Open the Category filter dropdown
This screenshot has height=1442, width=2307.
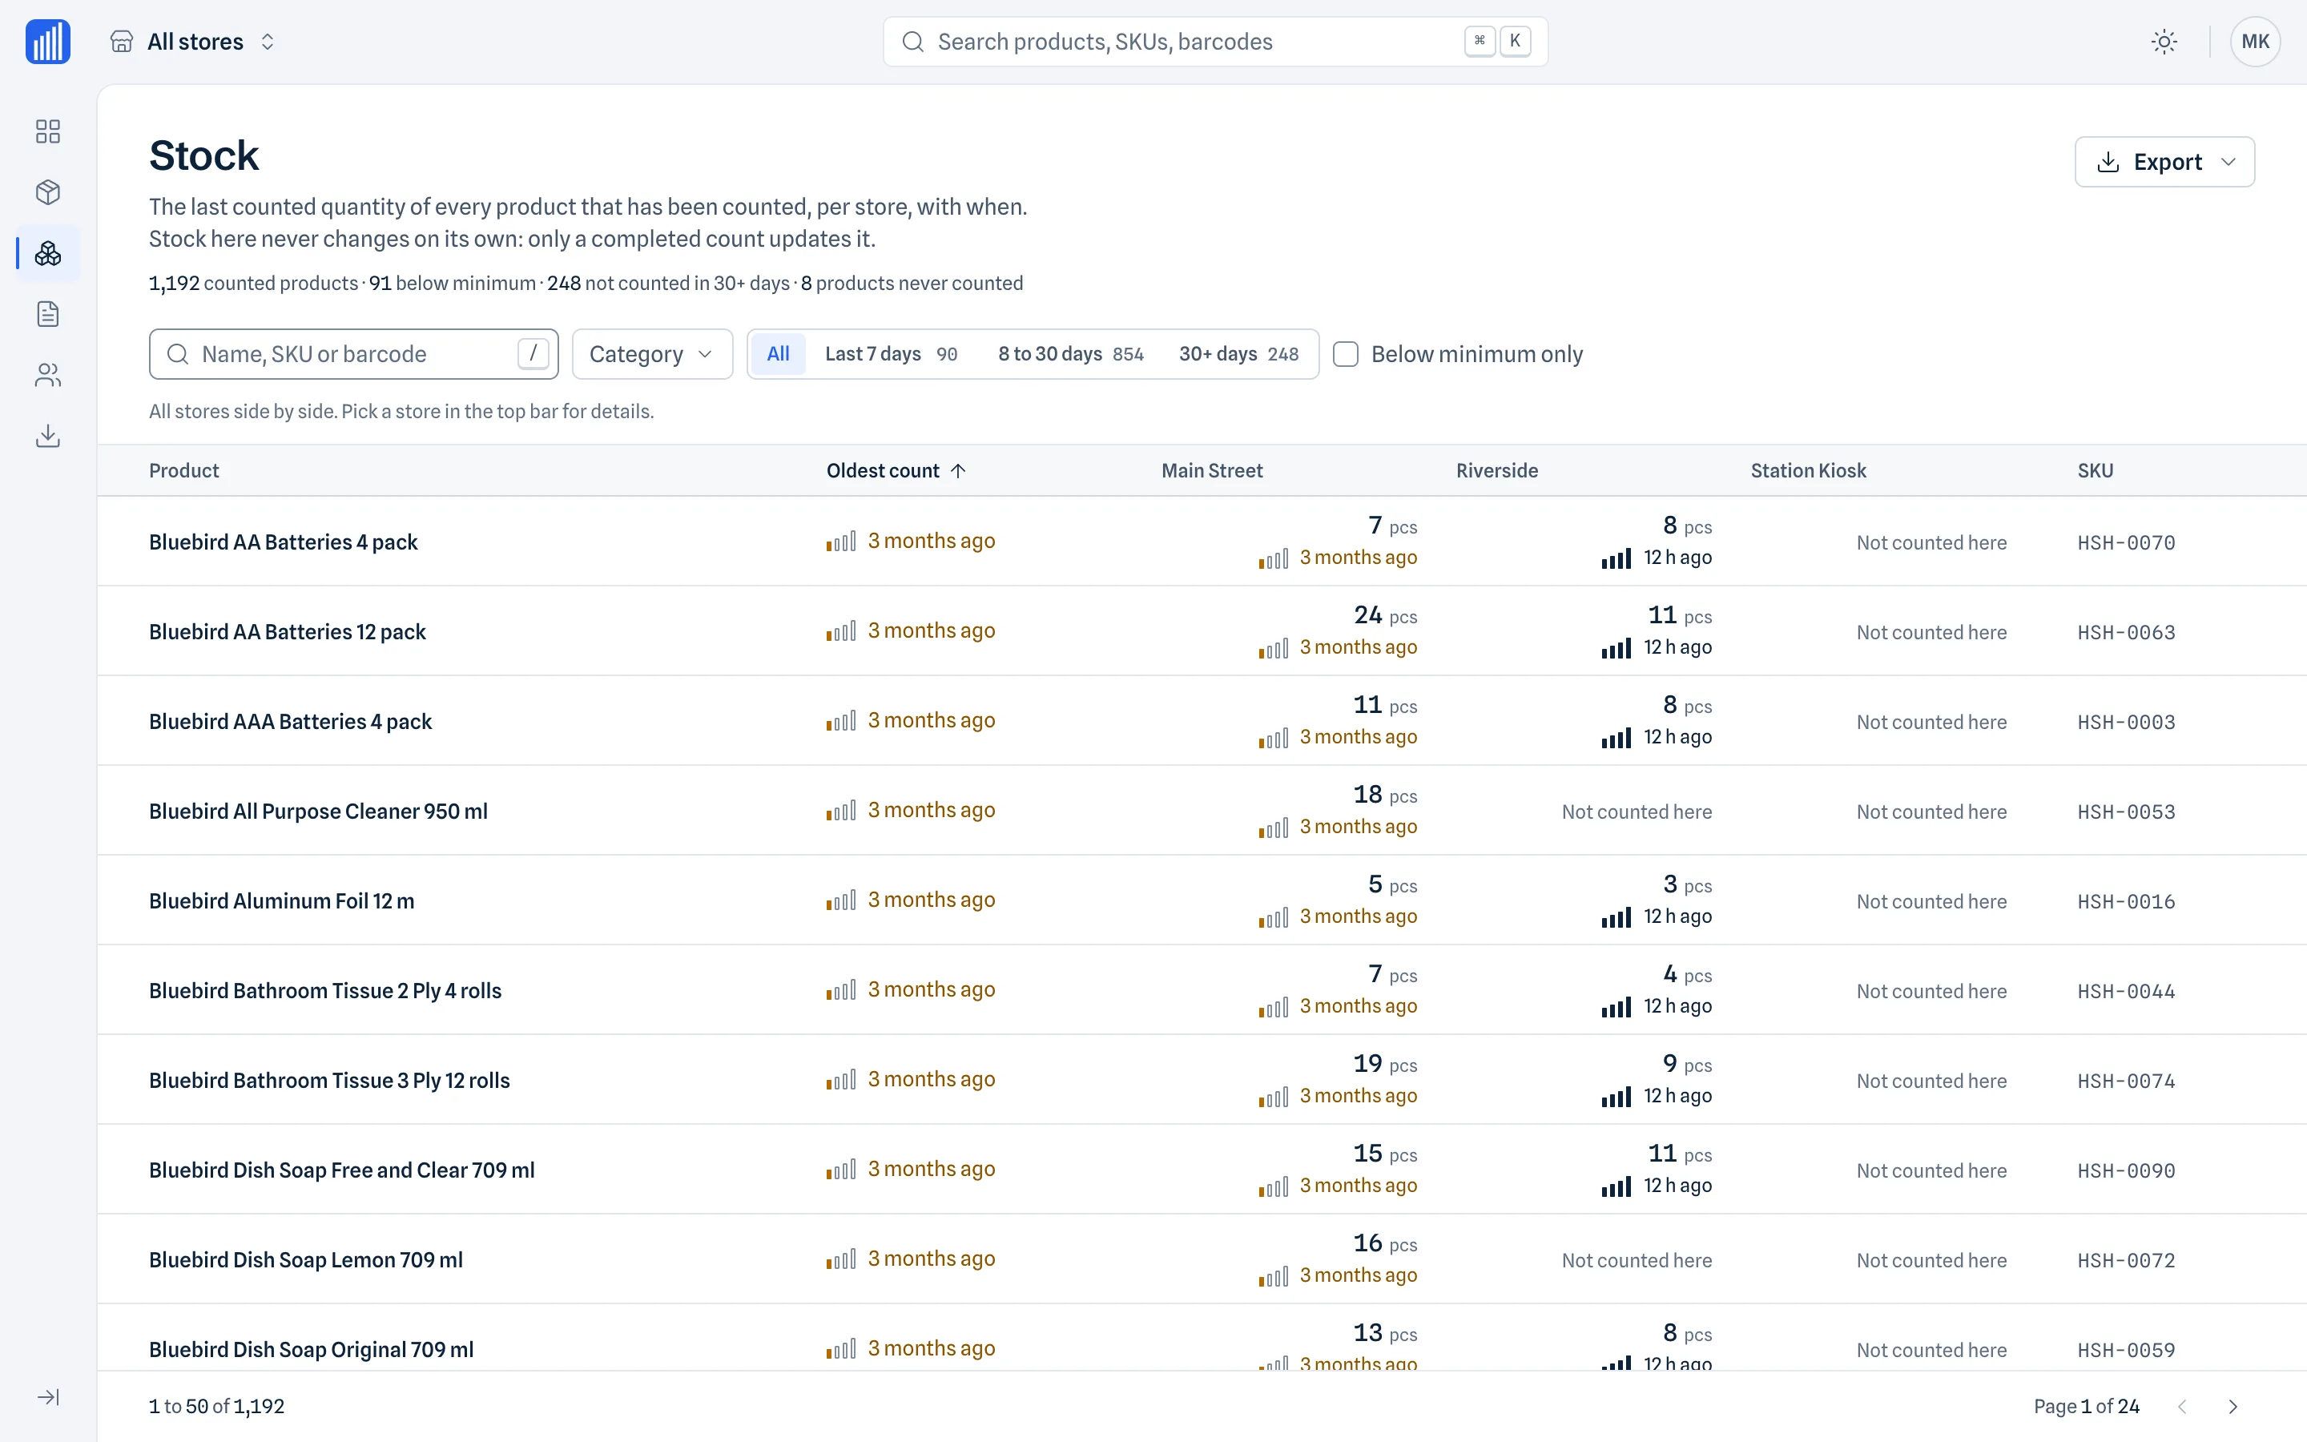pyautogui.click(x=652, y=354)
